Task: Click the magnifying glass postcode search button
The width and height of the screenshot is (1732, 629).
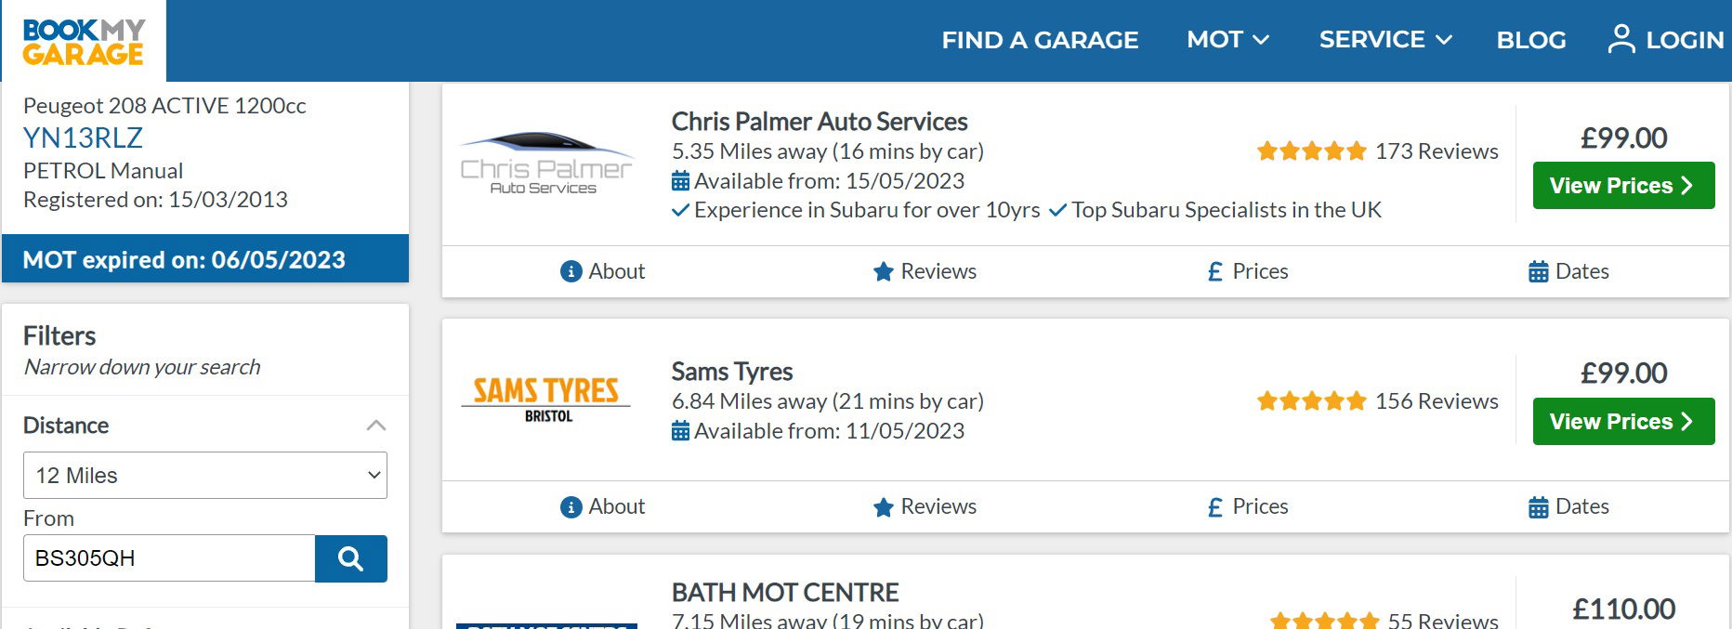Action: click(350, 558)
